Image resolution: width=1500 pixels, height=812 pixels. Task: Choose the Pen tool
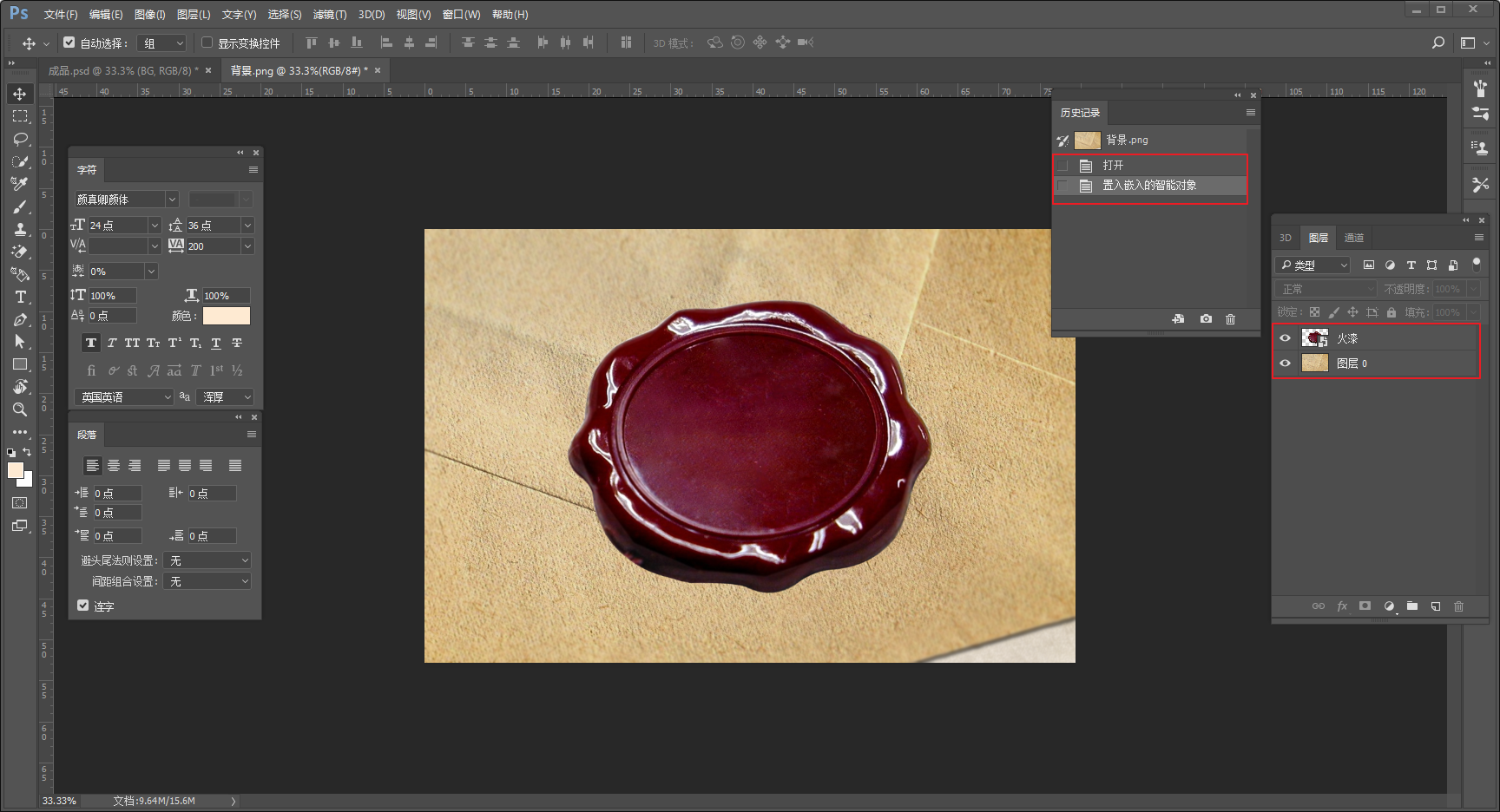pos(20,319)
